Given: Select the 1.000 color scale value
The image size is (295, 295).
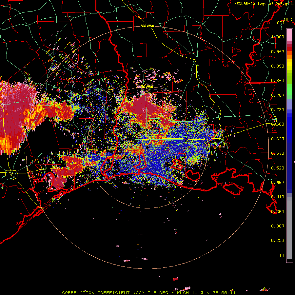Looking at the screenshot, I should pyautogui.click(x=278, y=37).
